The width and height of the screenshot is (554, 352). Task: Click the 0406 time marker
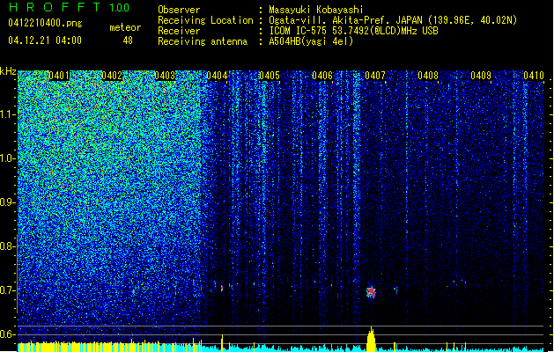pyautogui.click(x=322, y=76)
